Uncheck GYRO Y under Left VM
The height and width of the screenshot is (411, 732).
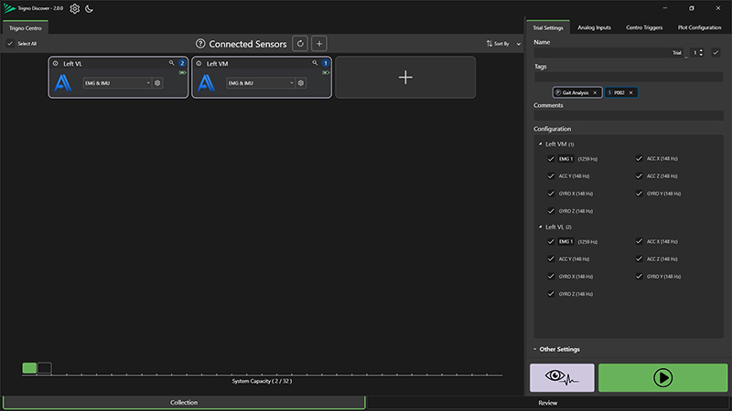(x=639, y=194)
